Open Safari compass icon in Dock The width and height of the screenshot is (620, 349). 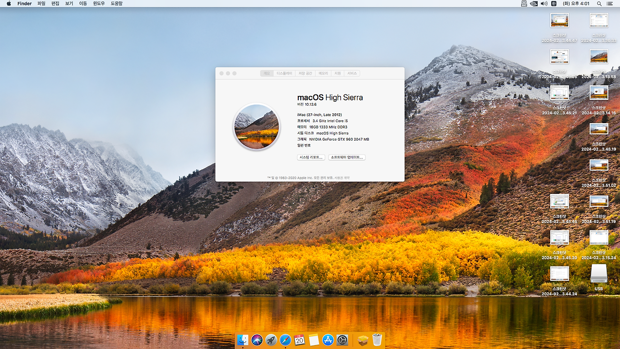click(285, 340)
